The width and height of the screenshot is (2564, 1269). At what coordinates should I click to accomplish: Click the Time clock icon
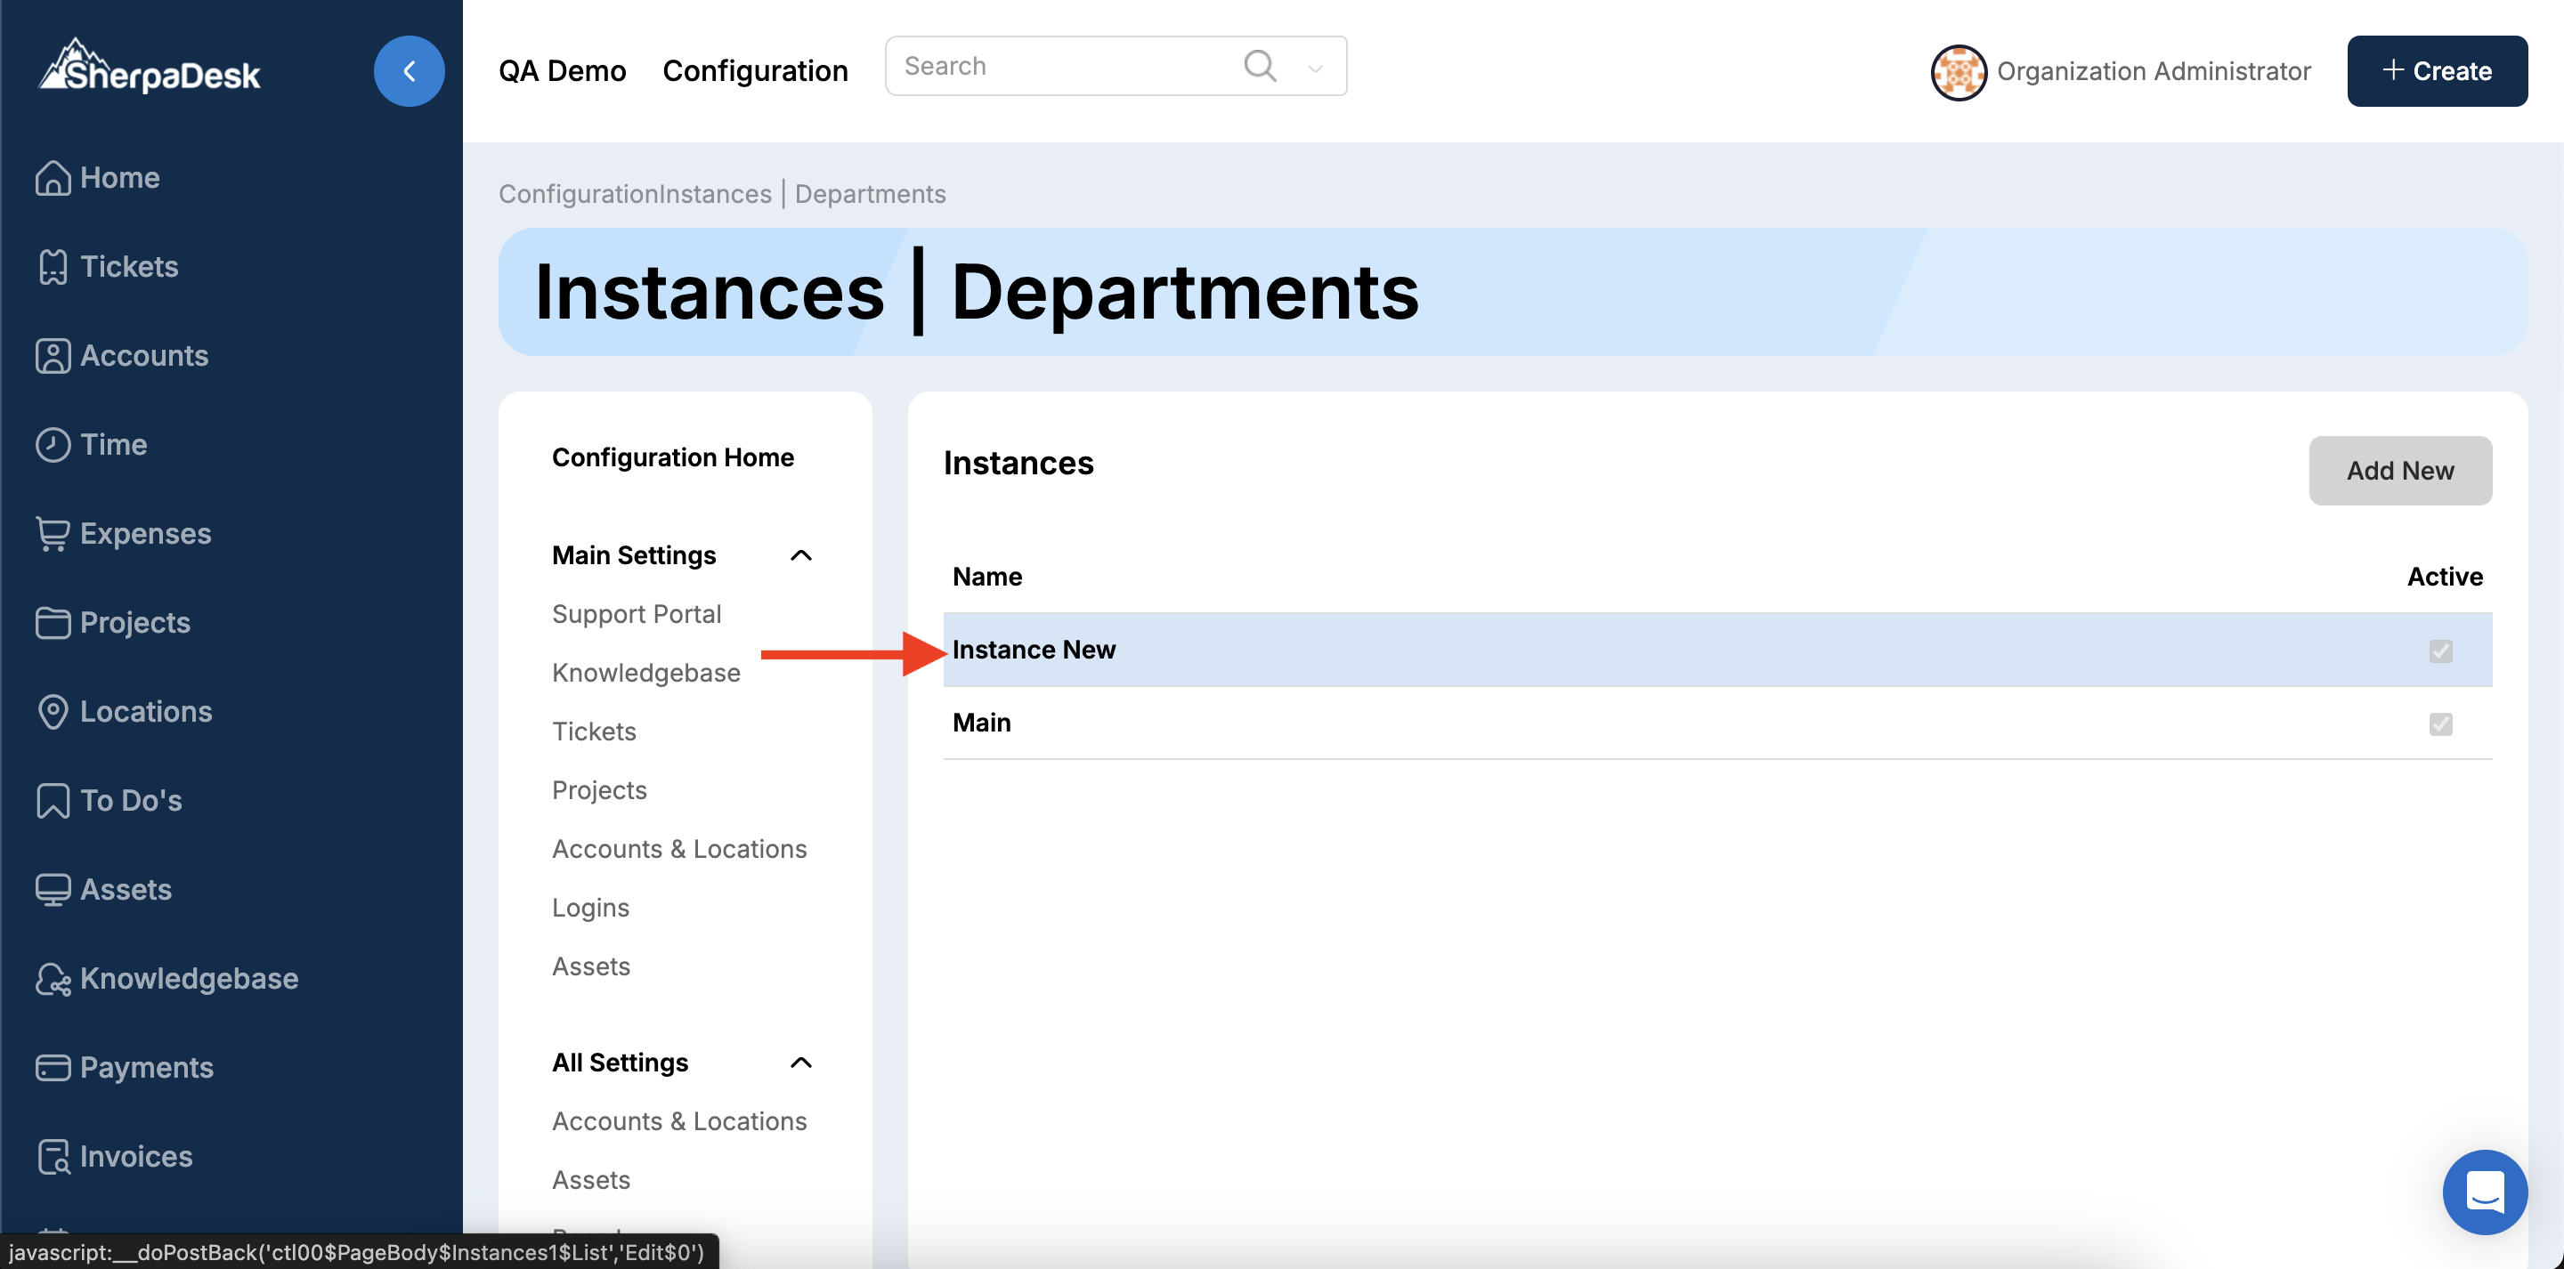tap(53, 445)
